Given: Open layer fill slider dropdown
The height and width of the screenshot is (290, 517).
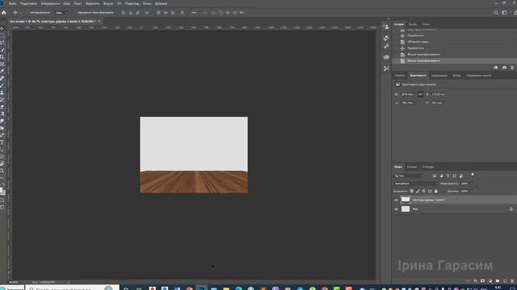Looking at the screenshot, I should (471, 191).
